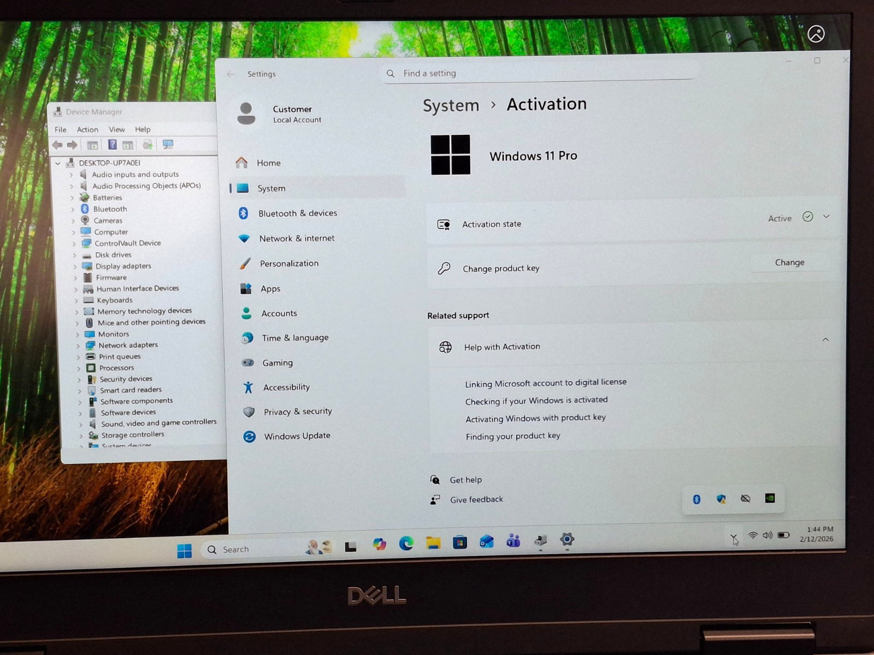The width and height of the screenshot is (874, 655).
Task: Click scan for hardware changes monitor icon
Action: point(168,144)
